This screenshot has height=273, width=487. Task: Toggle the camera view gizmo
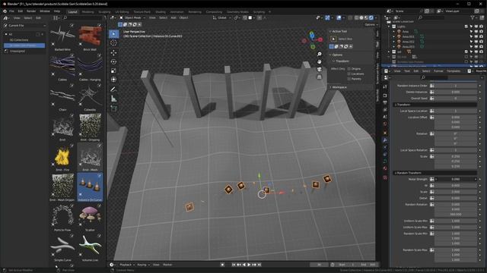(320, 69)
